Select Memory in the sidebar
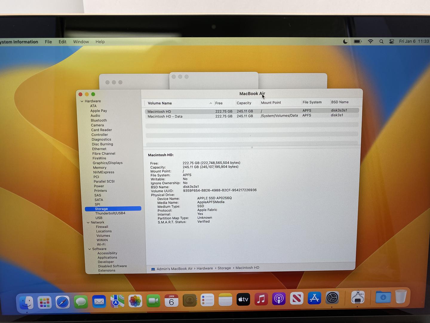The height and width of the screenshot is (323, 430). (x=100, y=168)
